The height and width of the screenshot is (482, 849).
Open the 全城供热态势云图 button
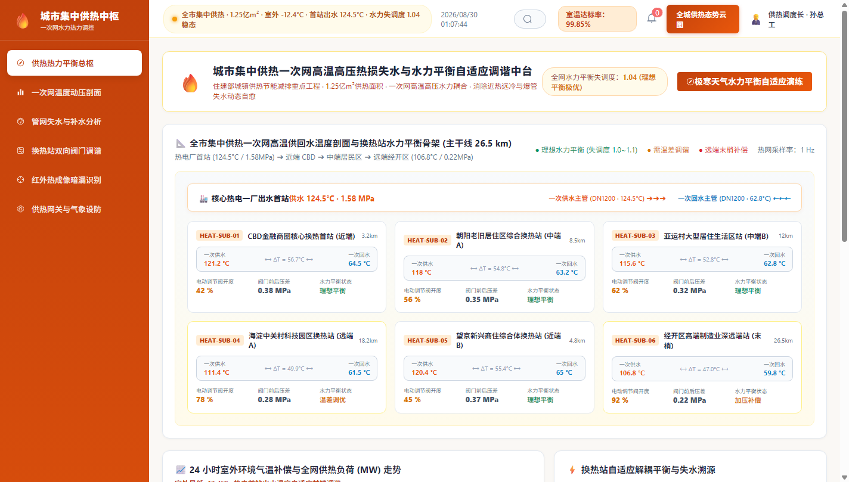click(702, 19)
